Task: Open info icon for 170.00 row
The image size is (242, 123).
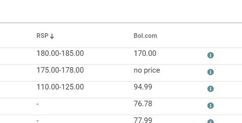Action: (x=210, y=55)
